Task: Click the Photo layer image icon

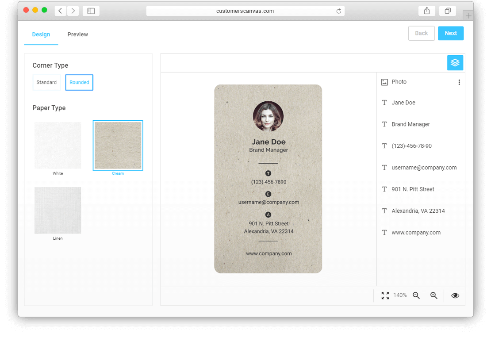Action: click(x=384, y=82)
